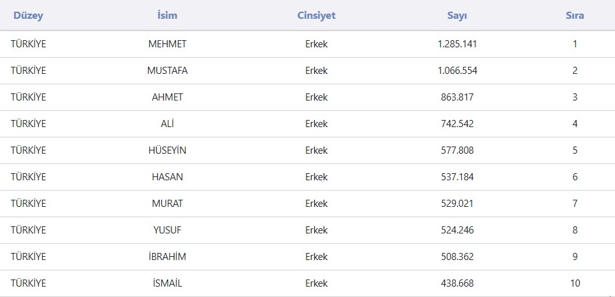Screen dimensions: 615x297
Task: Select the count value 438.668
Action: 457,283
